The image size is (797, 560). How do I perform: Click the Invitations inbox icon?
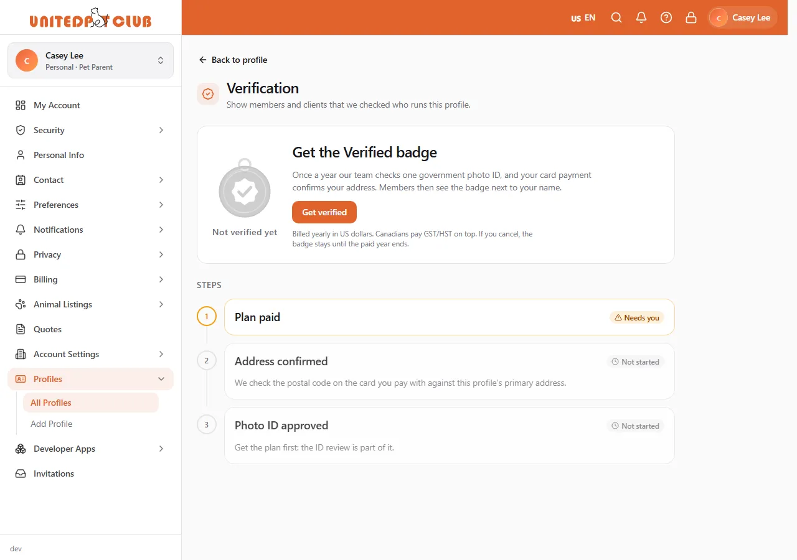point(21,474)
